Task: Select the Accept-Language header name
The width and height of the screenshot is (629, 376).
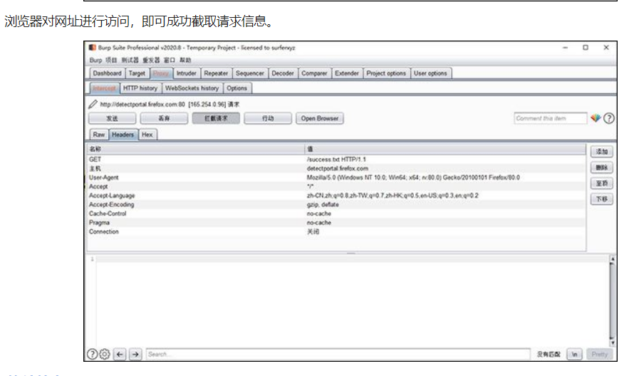Action: point(112,196)
